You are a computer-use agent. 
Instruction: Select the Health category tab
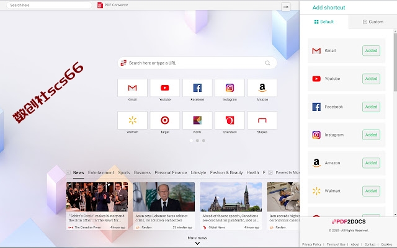click(252, 172)
